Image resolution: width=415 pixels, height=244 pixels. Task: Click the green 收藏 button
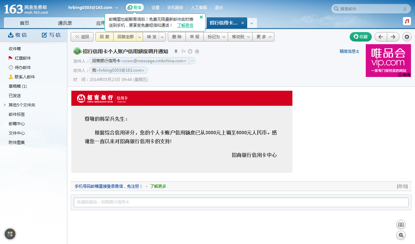(361, 37)
